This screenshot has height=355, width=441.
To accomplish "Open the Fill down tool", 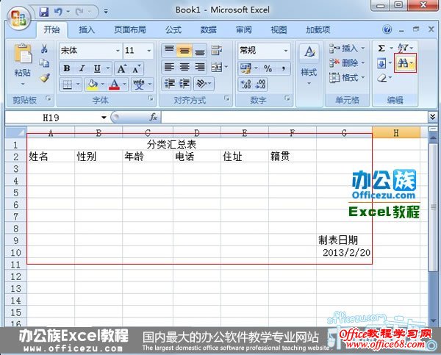I will tap(381, 63).
